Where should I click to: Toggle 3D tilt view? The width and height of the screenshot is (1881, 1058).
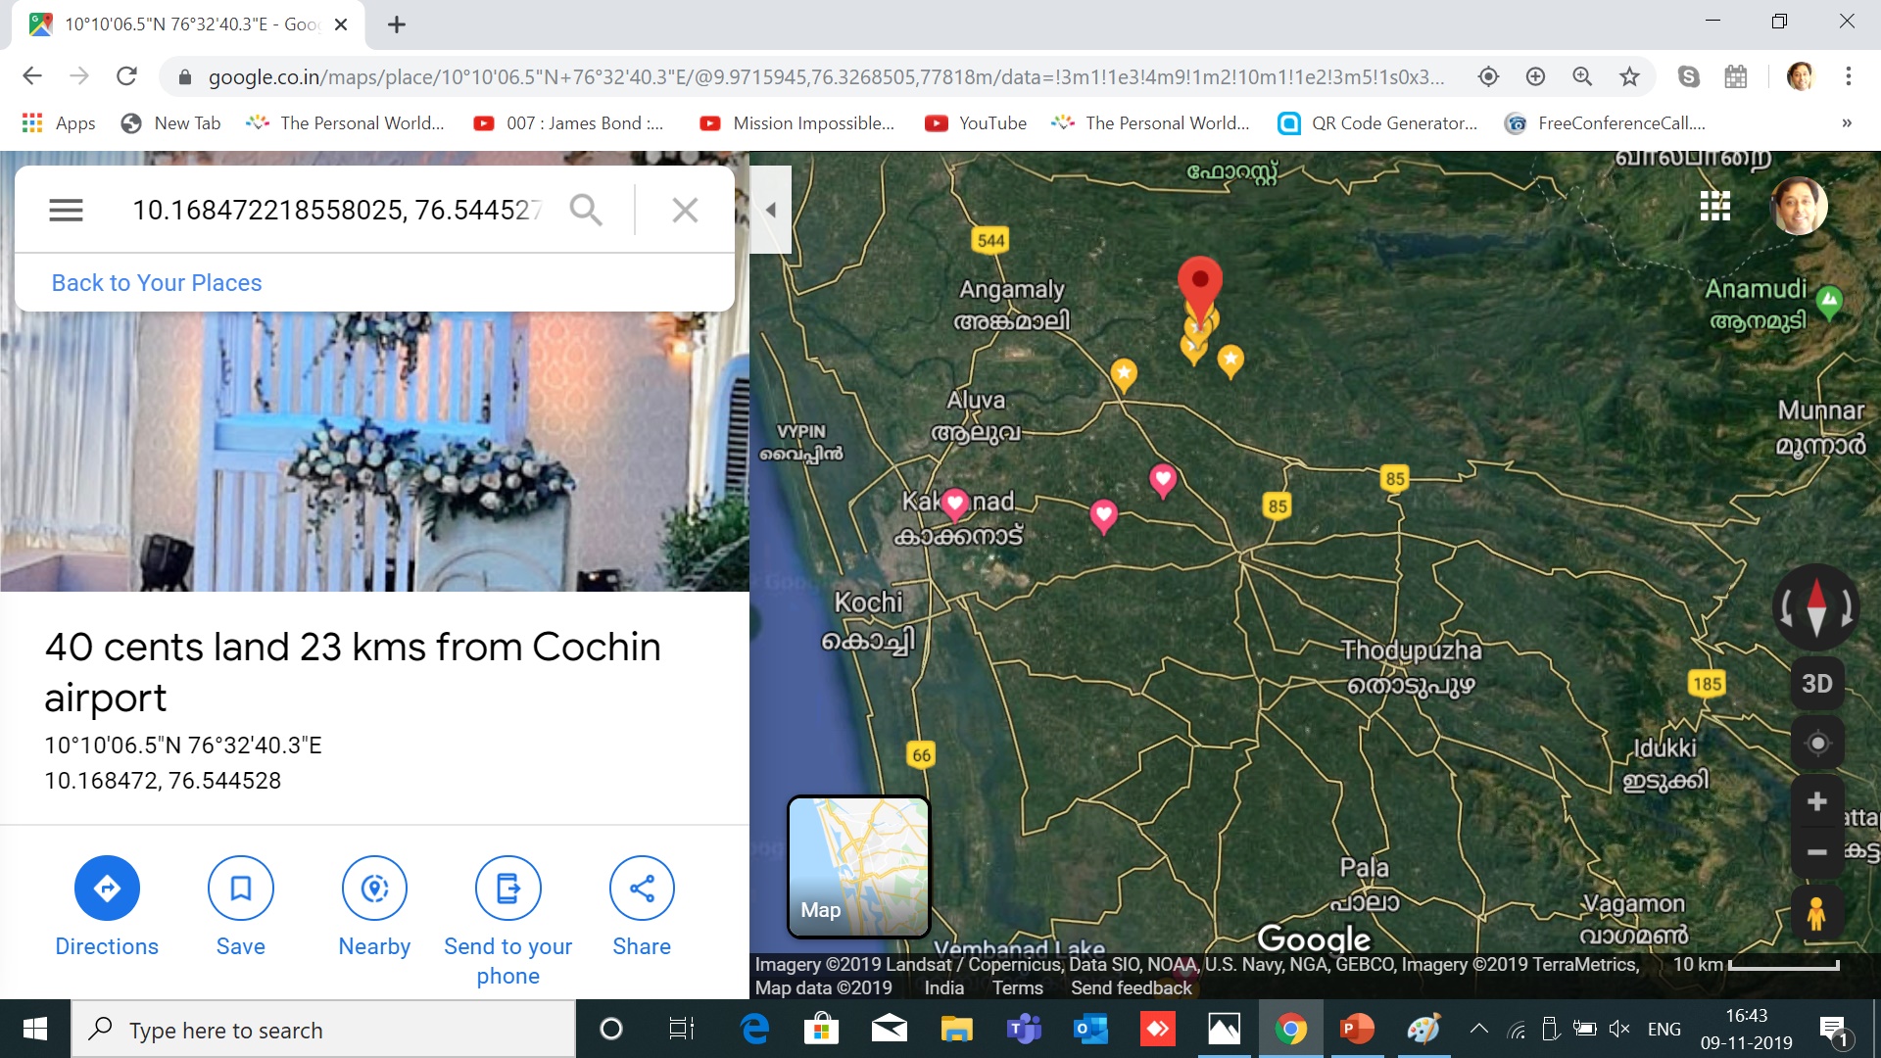[1816, 684]
